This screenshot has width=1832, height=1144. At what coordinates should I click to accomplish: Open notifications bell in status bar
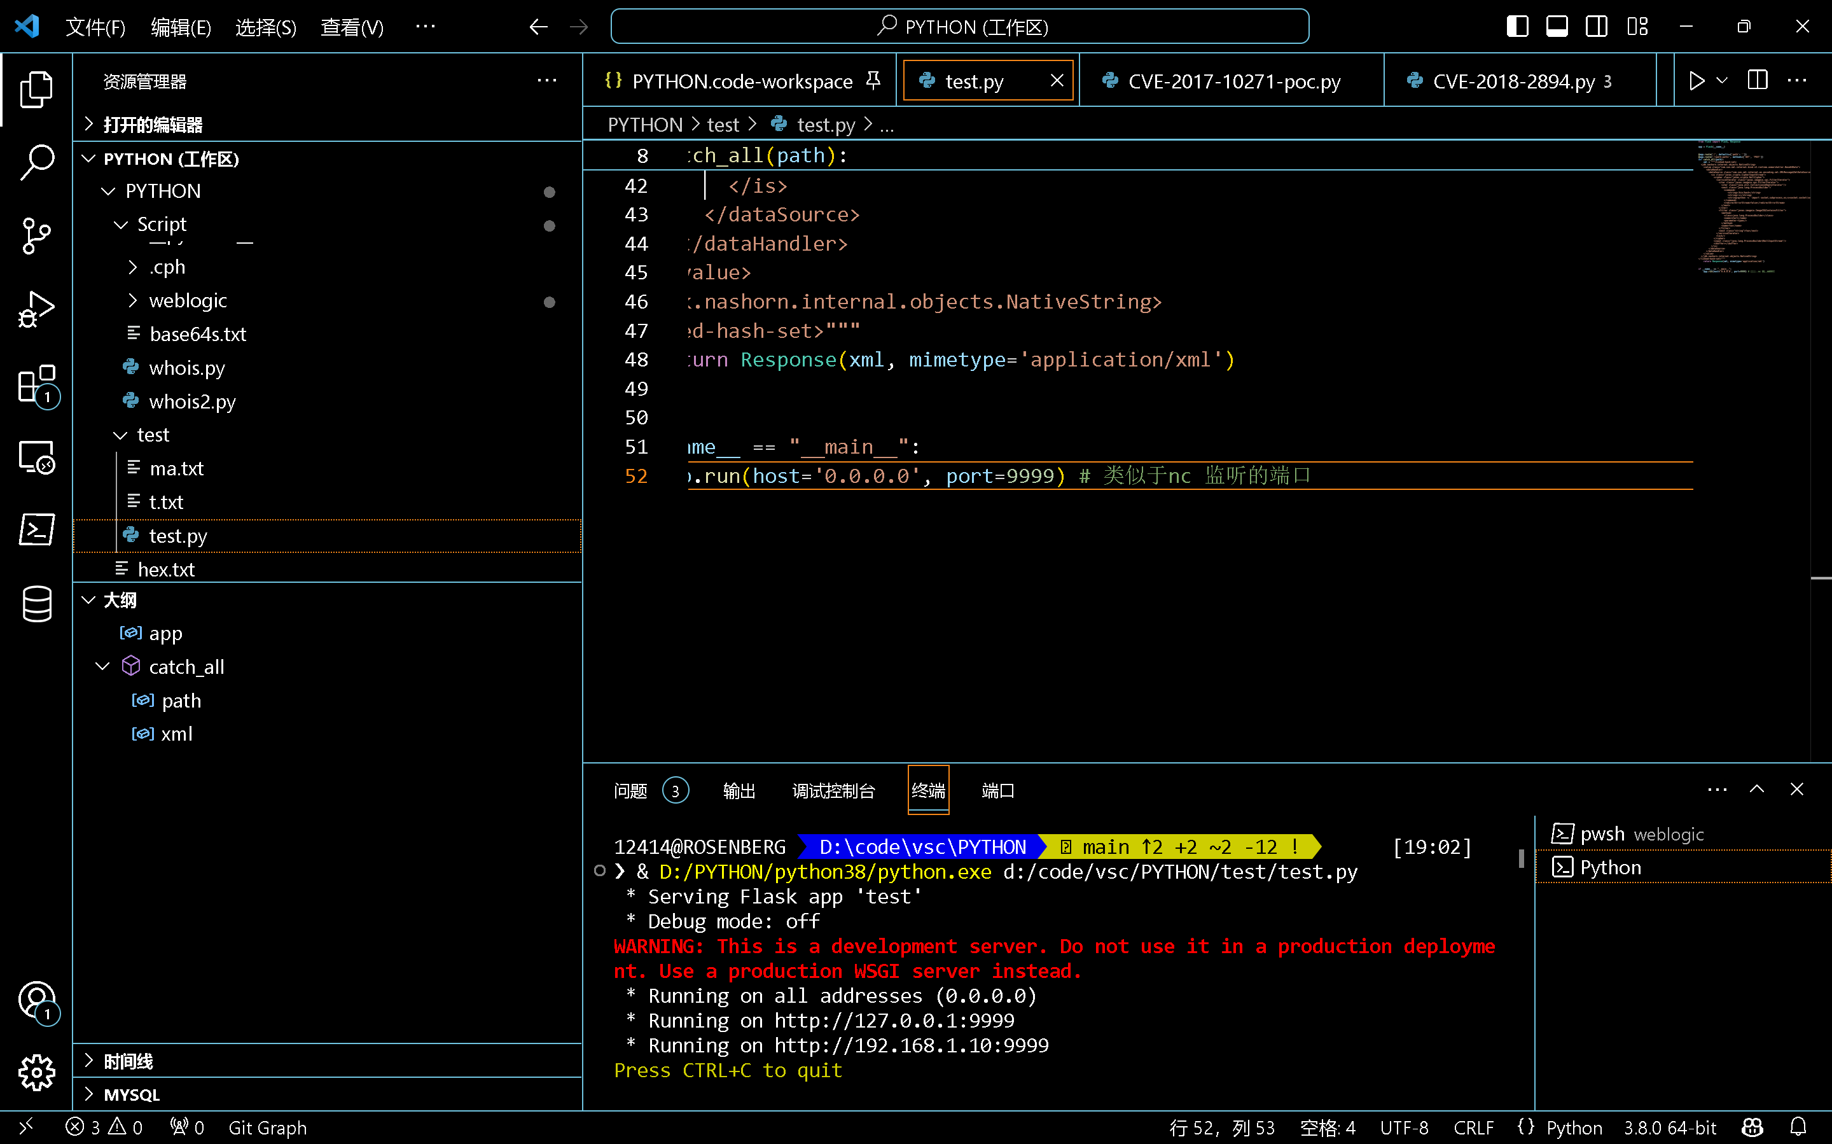[1799, 1127]
